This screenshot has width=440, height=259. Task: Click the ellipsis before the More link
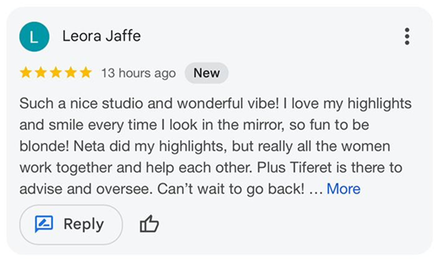coord(315,189)
